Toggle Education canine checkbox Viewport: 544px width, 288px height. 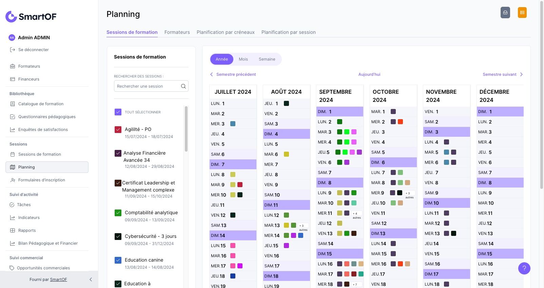click(x=118, y=260)
